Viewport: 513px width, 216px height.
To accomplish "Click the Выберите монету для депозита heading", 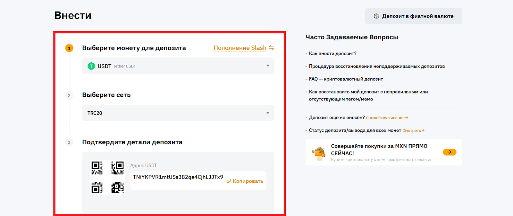I will [x=134, y=48].
